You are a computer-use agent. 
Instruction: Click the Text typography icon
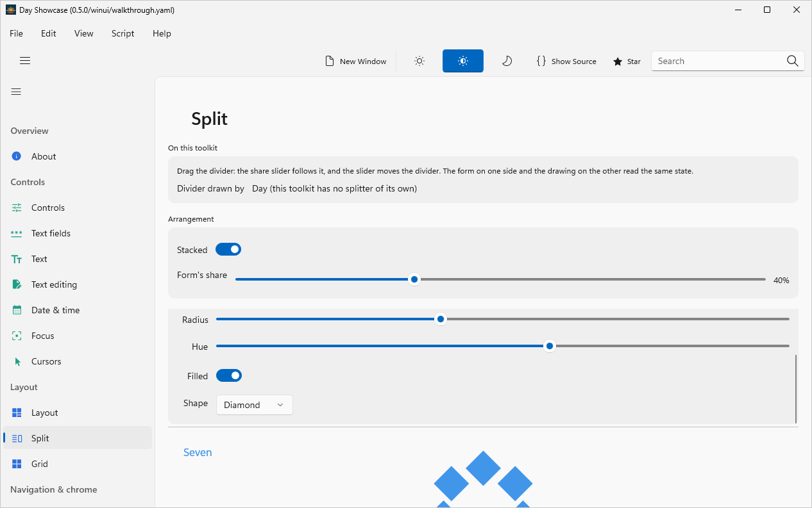(17, 259)
